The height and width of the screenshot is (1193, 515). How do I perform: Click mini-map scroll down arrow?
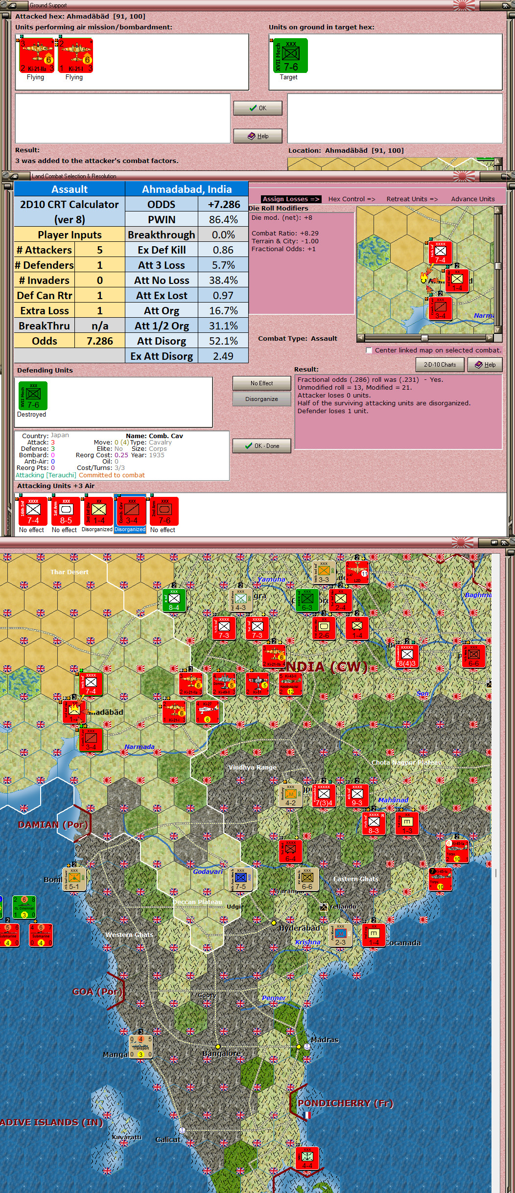pyautogui.click(x=498, y=330)
